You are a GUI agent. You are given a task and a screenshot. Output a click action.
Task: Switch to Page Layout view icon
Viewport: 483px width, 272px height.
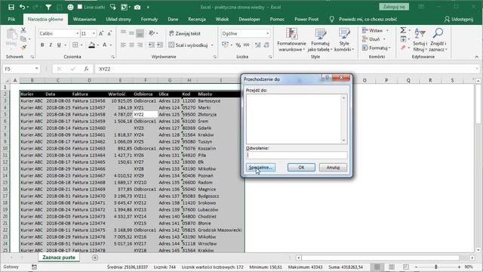[391, 267]
